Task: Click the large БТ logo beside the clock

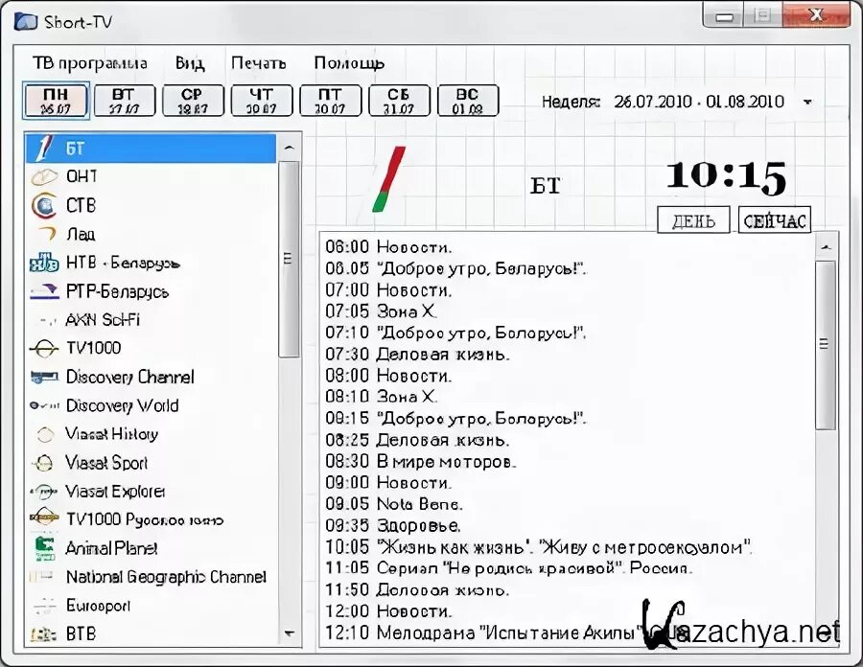Action: click(x=388, y=178)
